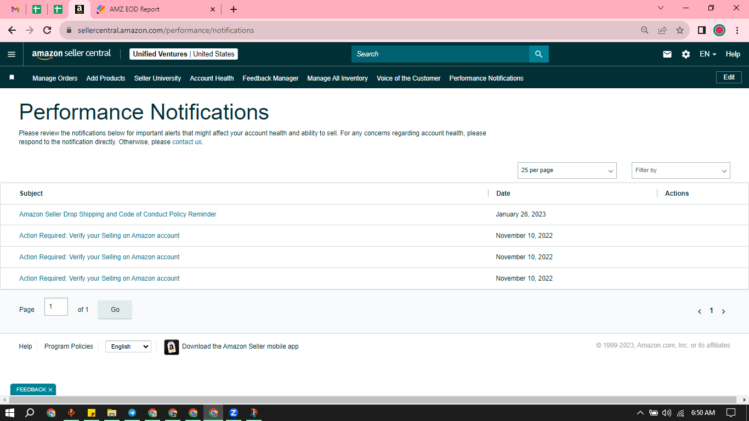
Task: Open Manage Orders in the navigation bar
Action: click(x=55, y=78)
